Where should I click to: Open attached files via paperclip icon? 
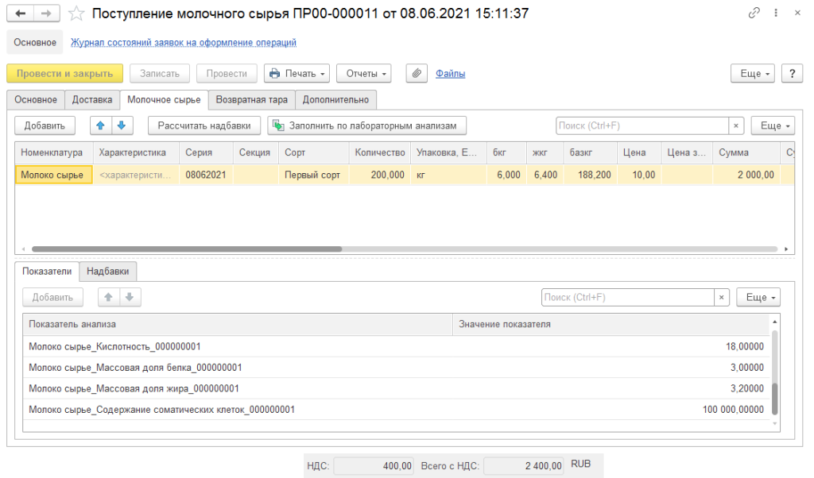417,73
